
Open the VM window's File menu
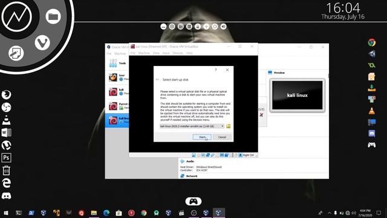click(133, 53)
